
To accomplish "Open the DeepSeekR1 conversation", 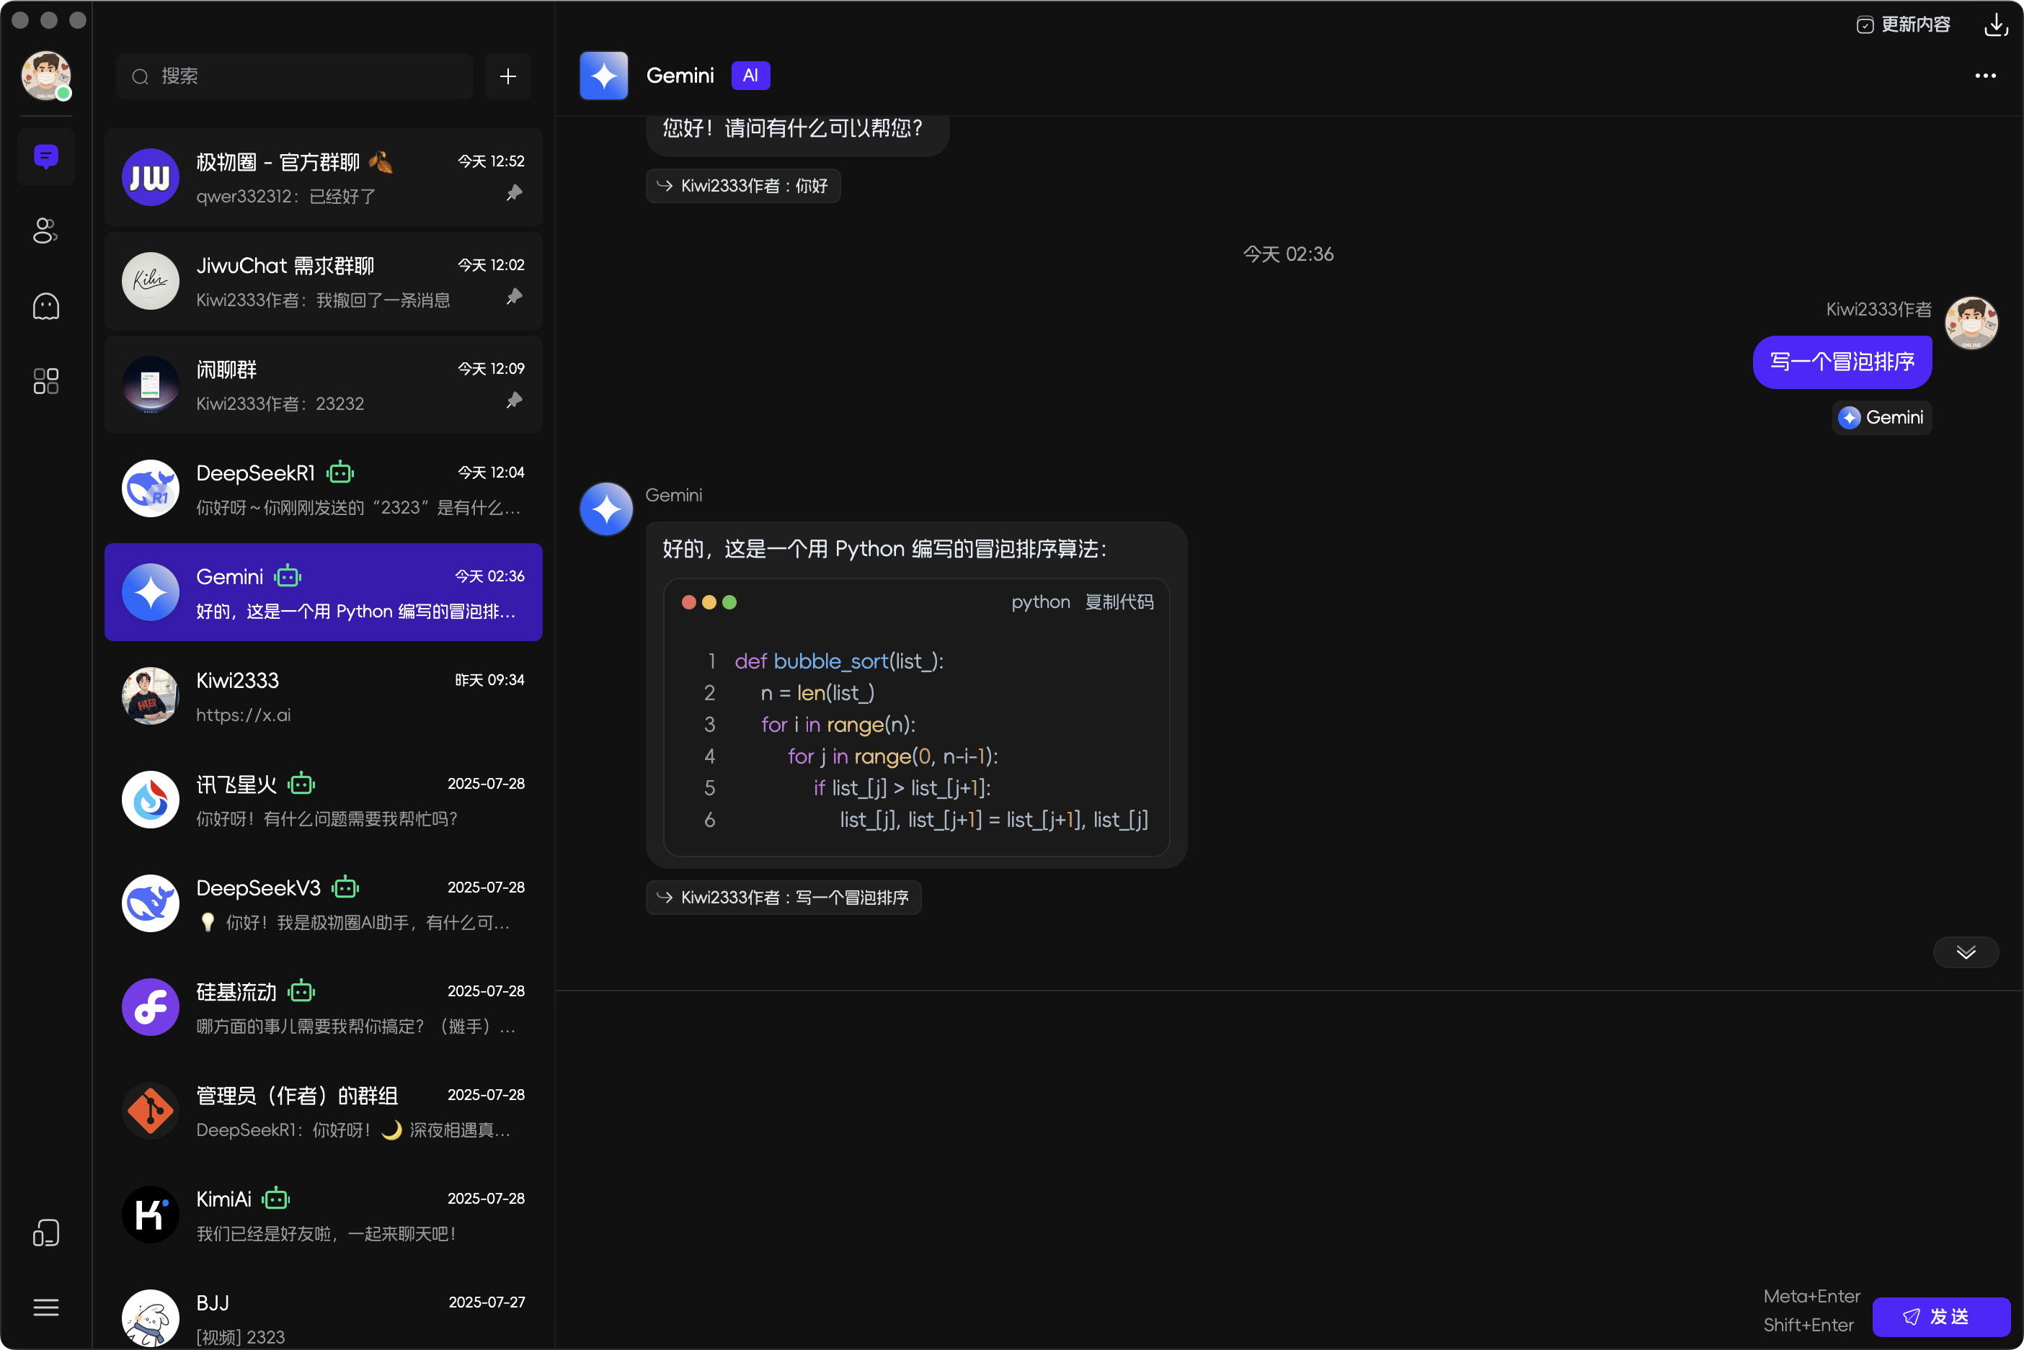I will point(323,488).
